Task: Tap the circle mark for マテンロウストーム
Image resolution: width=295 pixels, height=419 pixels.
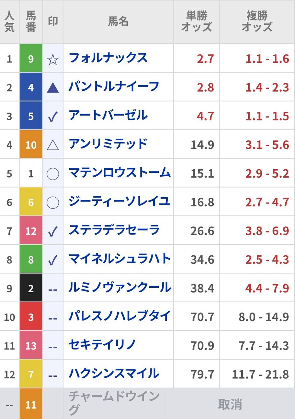Action: tap(53, 174)
